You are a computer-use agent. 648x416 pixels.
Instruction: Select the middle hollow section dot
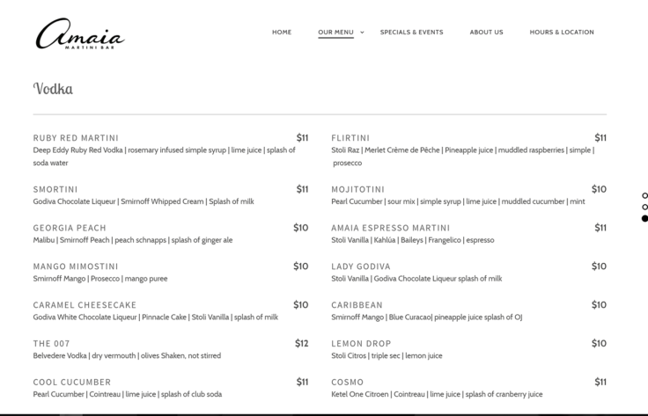tap(644, 207)
